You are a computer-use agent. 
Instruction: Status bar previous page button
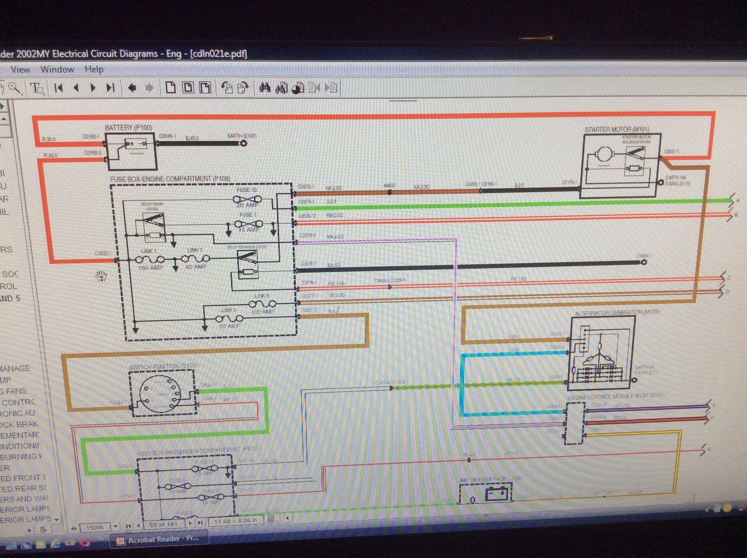click(138, 526)
